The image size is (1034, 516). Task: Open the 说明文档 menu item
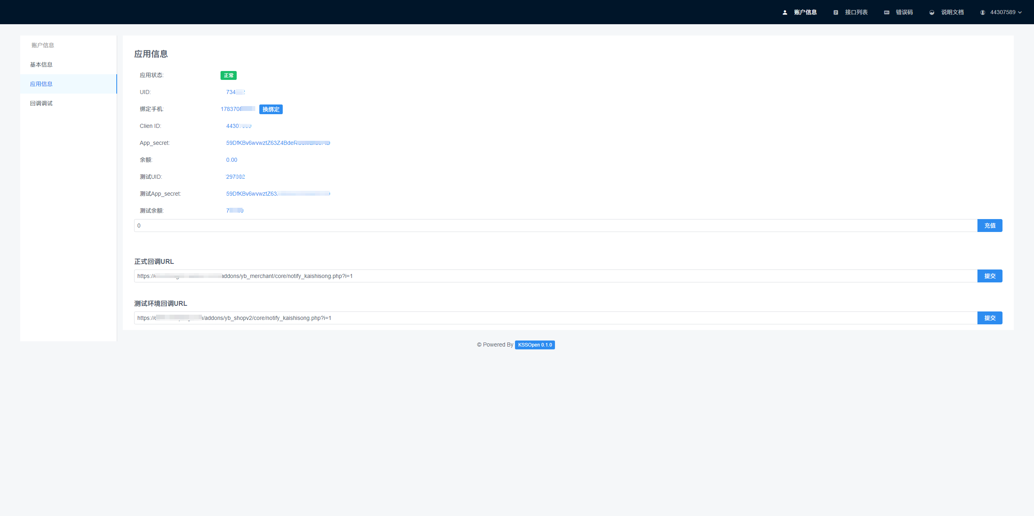(x=952, y=13)
